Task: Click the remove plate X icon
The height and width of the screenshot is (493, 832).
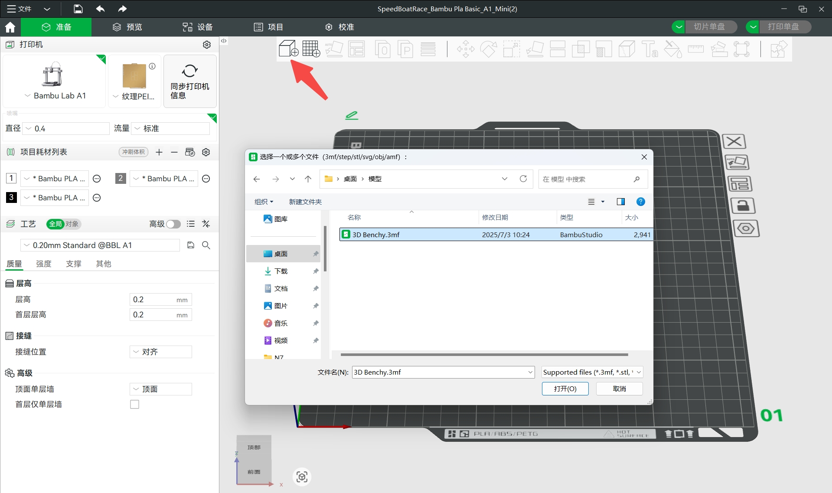Action: [x=734, y=141]
